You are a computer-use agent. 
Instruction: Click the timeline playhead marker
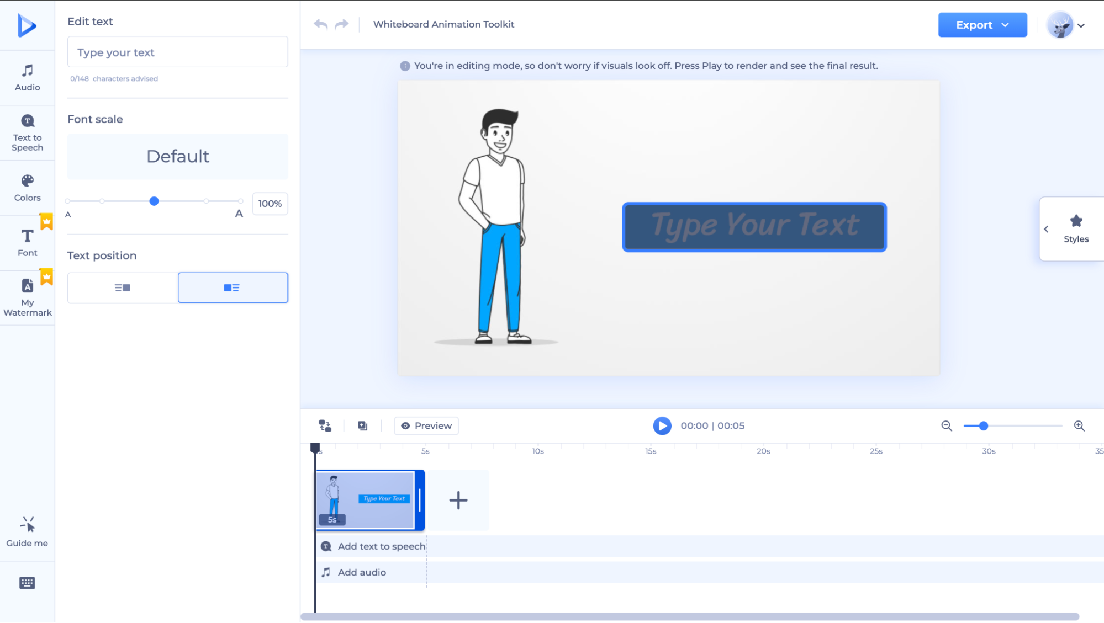315,448
